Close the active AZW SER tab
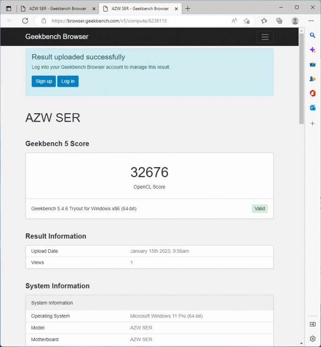The width and height of the screenshot is (321, 347). click(177, 9)
